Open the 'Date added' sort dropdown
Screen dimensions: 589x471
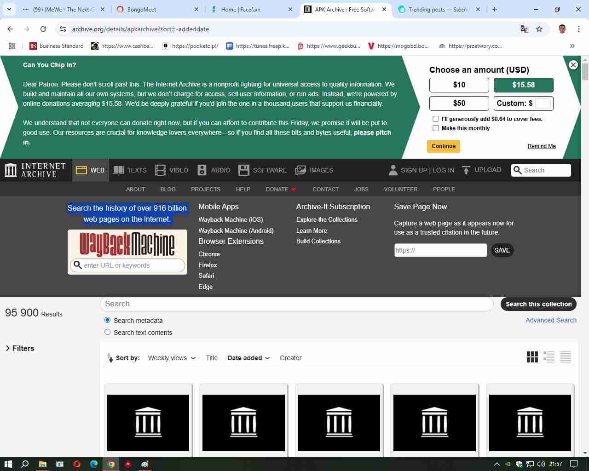coord(248,358)
